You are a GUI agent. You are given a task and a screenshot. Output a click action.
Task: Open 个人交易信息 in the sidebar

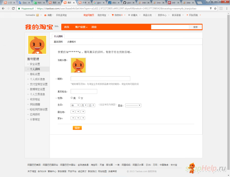pyautogui.click(x=37, y=94)
